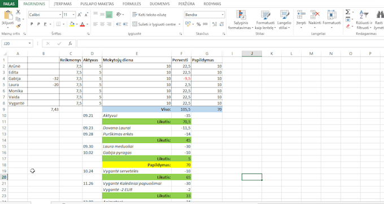Increase the cell indent
The height and width of the screenshot is (204, 384).
tap(125, 24)
